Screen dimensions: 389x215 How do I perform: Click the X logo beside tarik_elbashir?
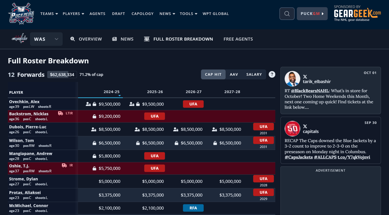pyautogui.click(x=305, y=77)
